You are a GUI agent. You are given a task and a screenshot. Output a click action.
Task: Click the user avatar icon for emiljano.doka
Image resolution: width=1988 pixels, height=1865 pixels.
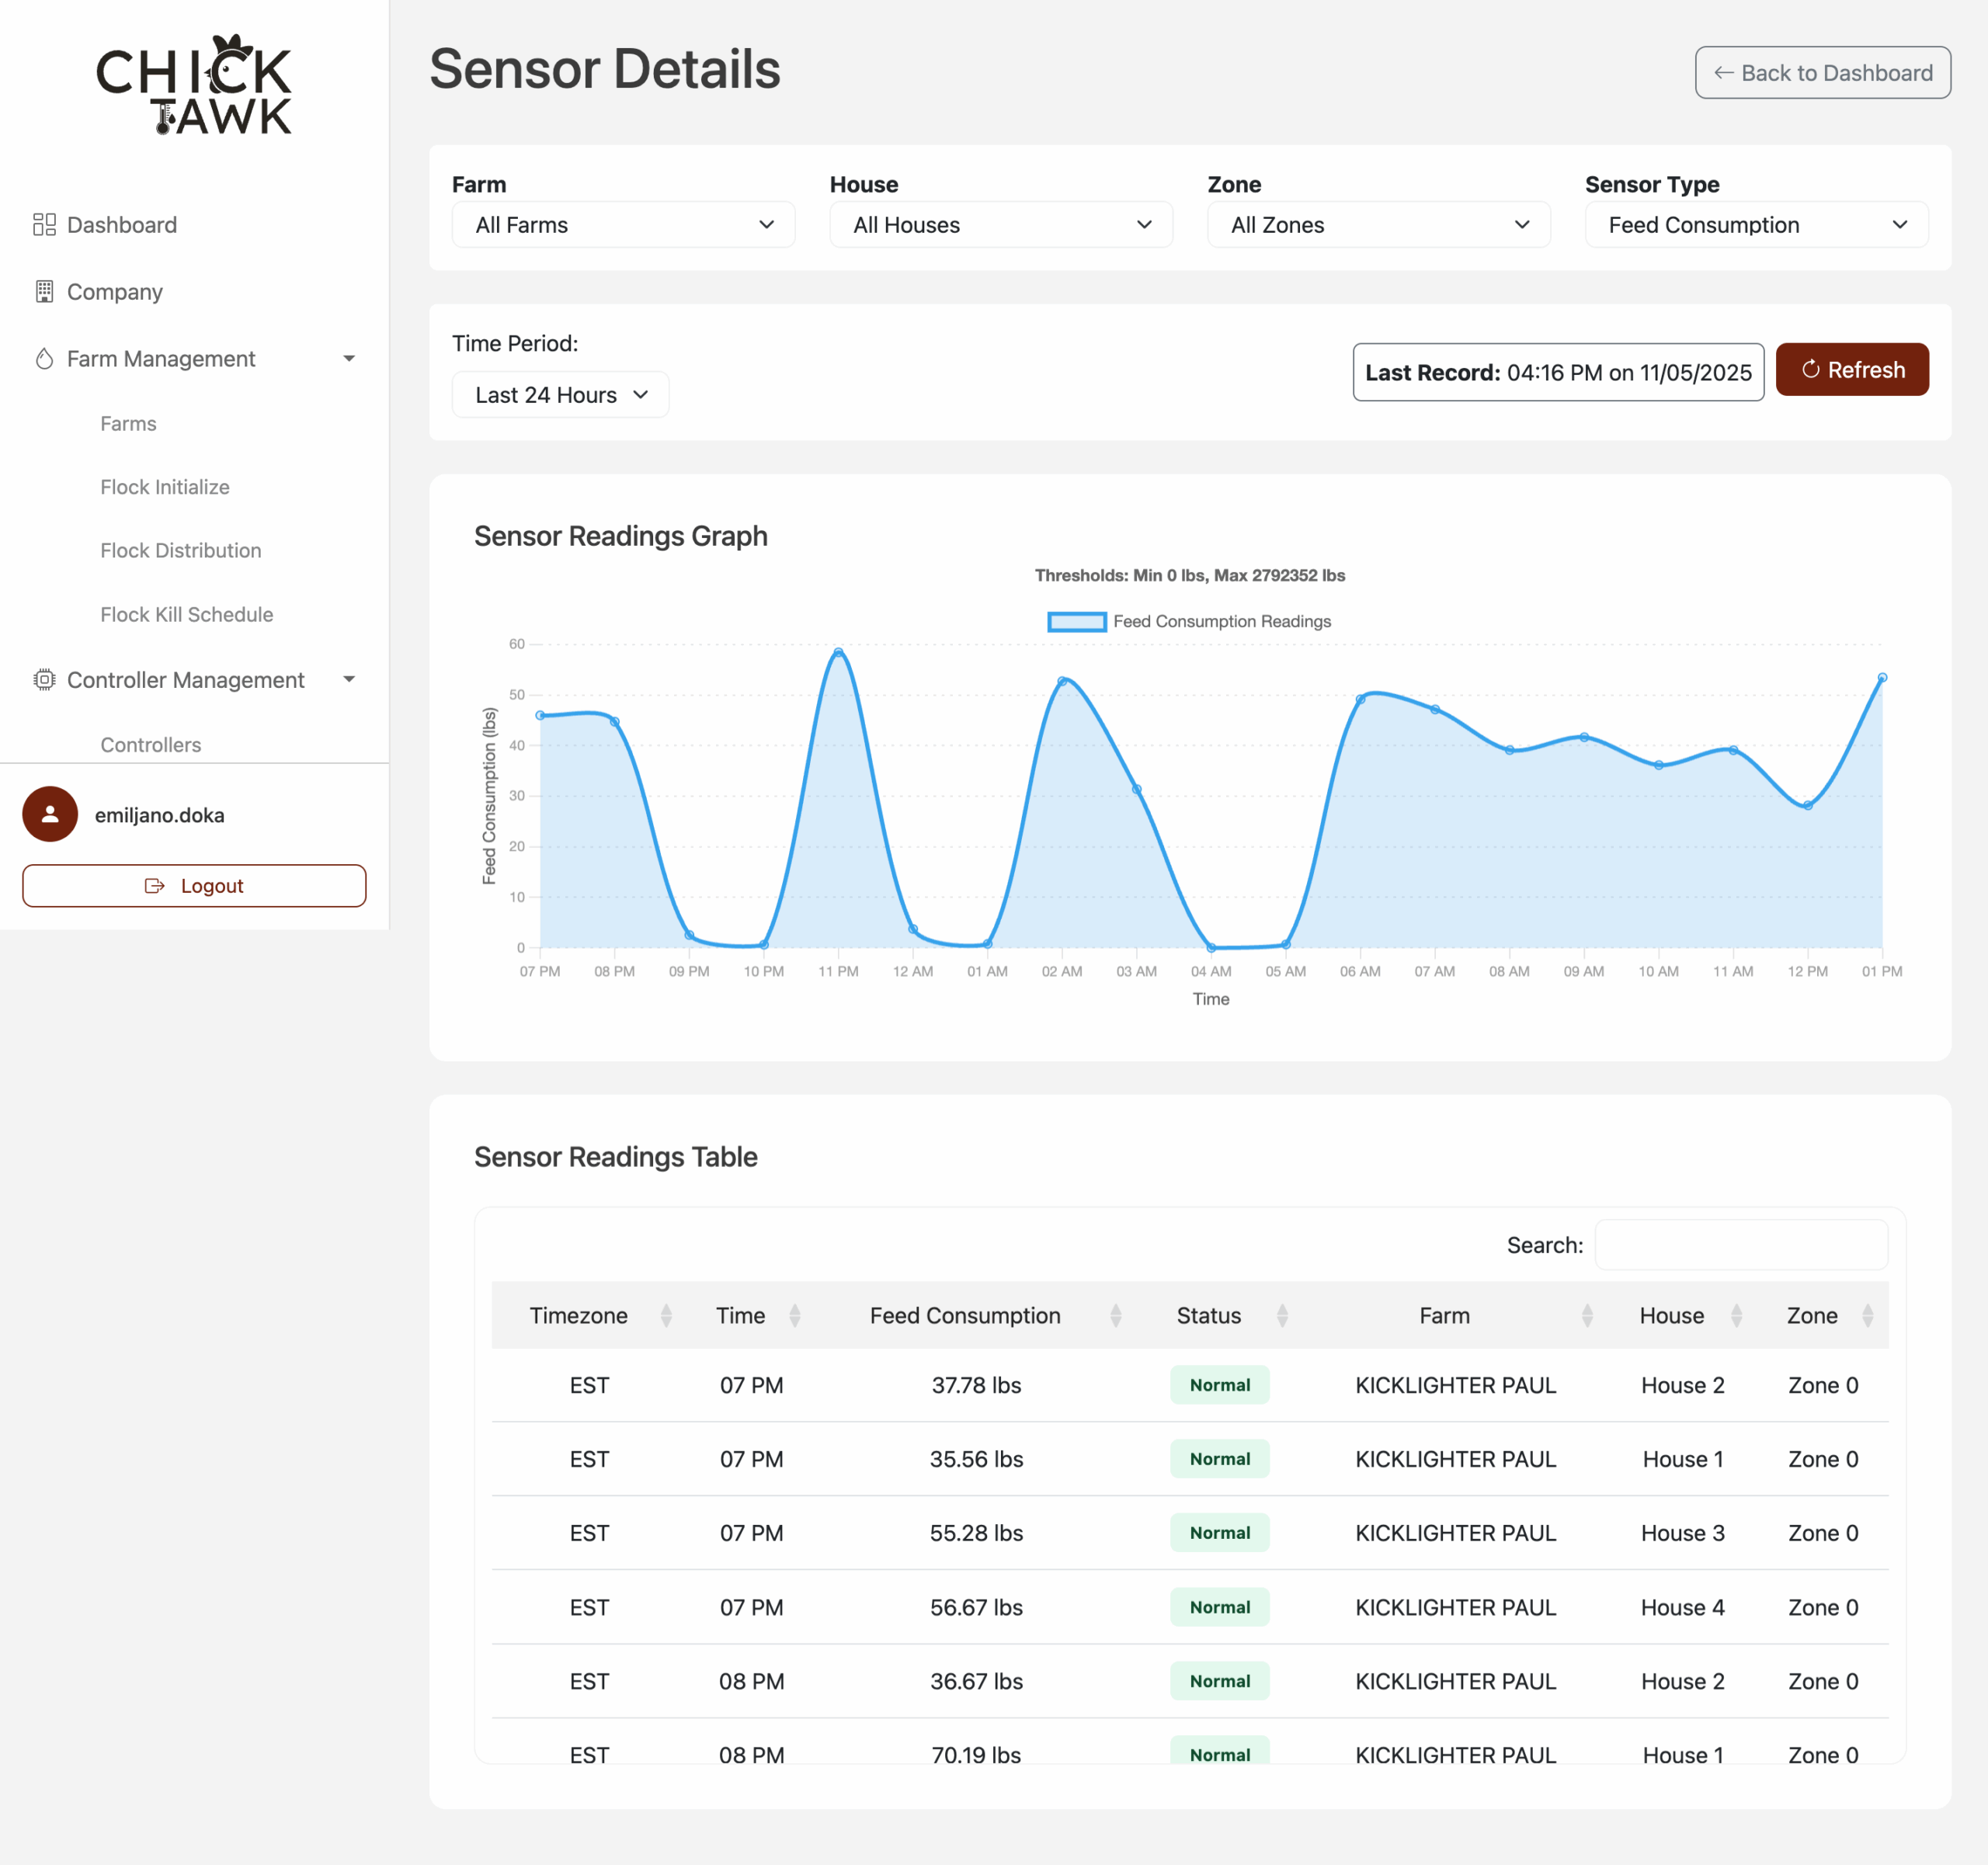(50, 814)
